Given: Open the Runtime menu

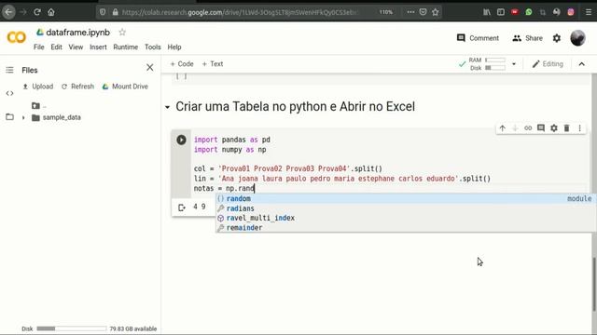Looking at the screenshot, I should pos(126,47).
